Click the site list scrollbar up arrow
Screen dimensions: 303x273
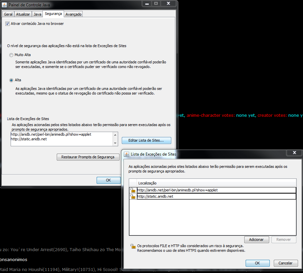[115, 135]
